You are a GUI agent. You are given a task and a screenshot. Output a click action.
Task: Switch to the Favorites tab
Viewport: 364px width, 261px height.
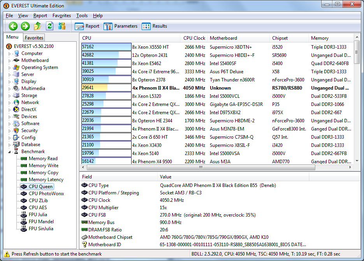click(x=34, y=38)
